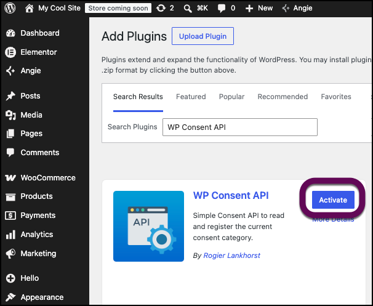The height and width of the screenshot is (306, 373).
Task: Click the comments count 0
Action: click(x=233, y=9)
